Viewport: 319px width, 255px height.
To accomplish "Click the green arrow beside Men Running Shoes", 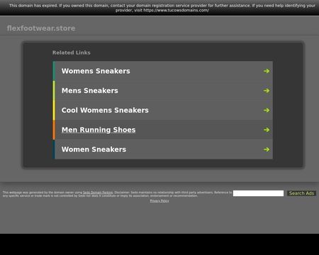I will coord(267,130).
